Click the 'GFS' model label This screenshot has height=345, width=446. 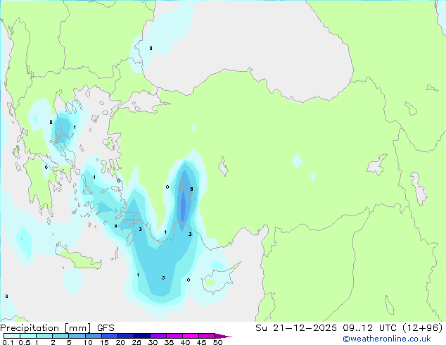pos(106,328)
